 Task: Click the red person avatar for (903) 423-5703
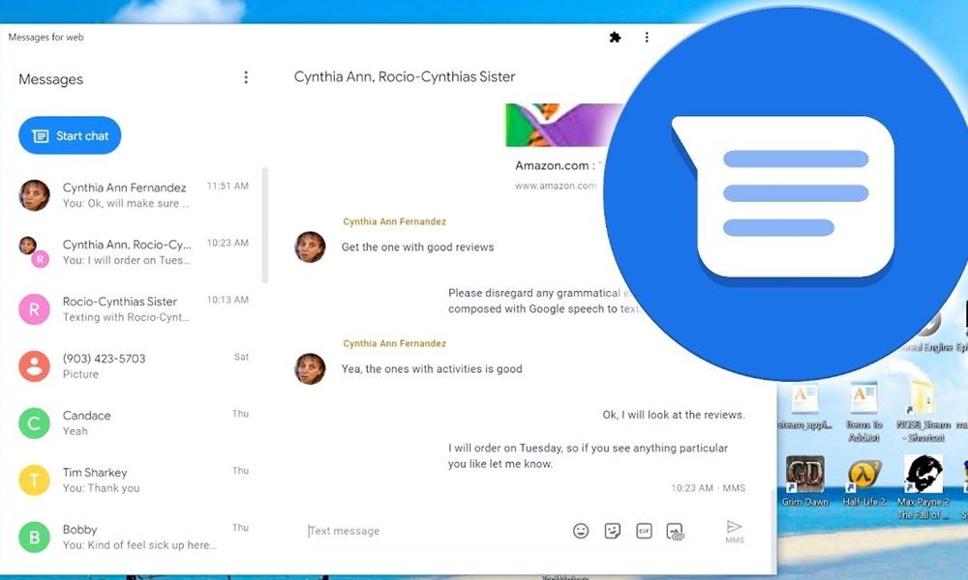point(35,366)
